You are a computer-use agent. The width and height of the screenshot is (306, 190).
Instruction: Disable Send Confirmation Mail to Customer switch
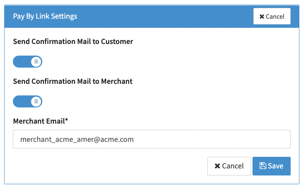pyautogui.click(x=27, y=62)
